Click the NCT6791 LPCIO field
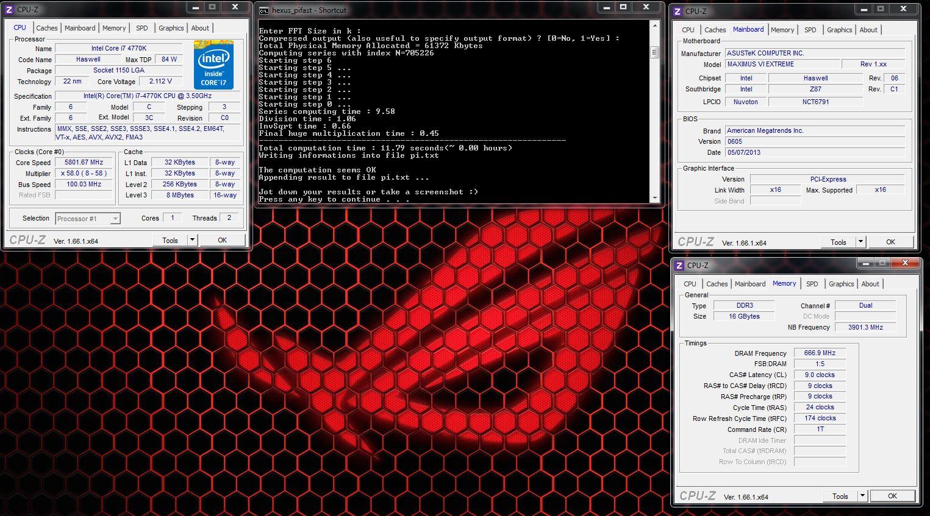930x516 pixels. tap(815, 102)
